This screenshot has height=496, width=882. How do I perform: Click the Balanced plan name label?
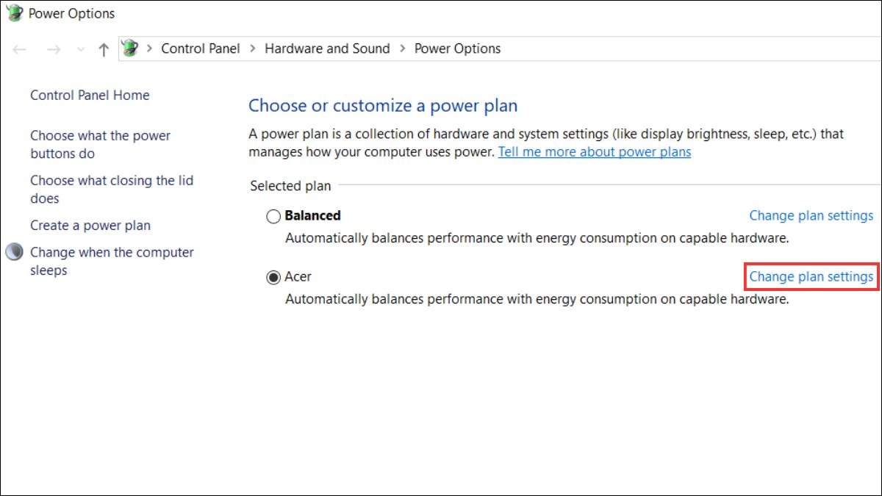313,215
